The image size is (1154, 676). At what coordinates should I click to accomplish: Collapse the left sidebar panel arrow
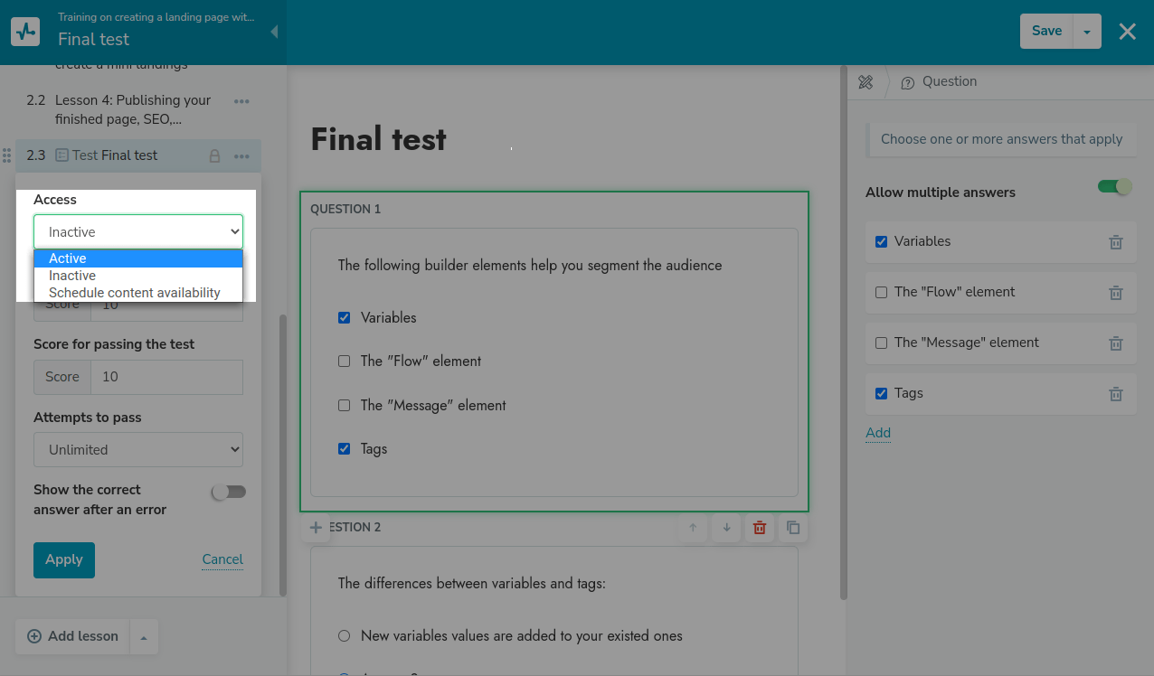click(274, 33)
